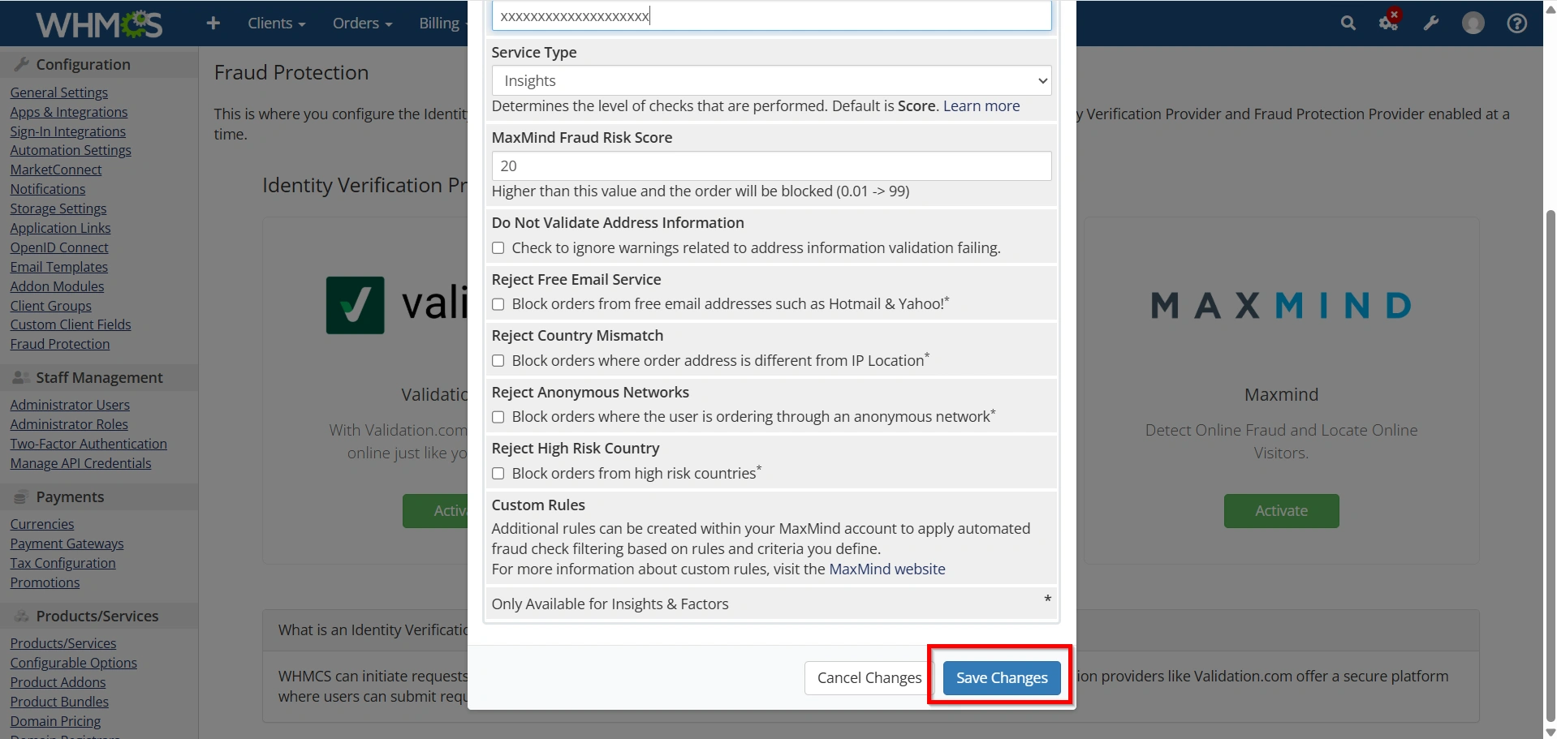This screenshot has width=1557, height=739.
Task: Open Addon Modules link
Action: point(57,286)
